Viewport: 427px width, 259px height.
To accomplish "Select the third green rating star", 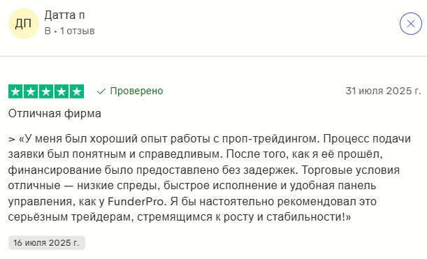I will tap(46, 91).
